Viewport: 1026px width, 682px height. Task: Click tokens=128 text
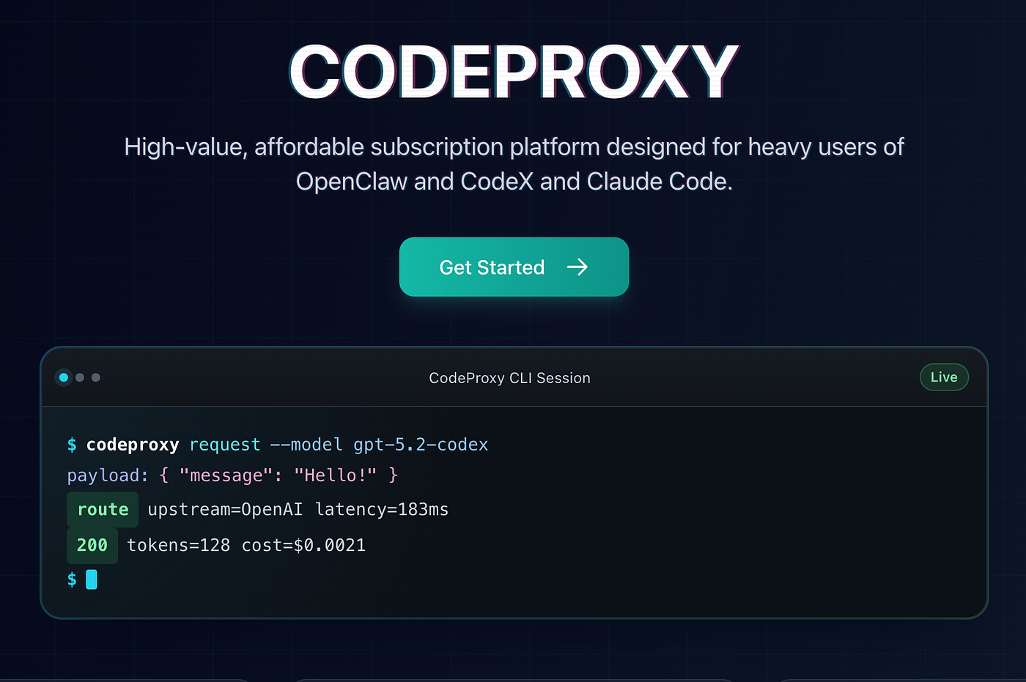click(179, 545)
